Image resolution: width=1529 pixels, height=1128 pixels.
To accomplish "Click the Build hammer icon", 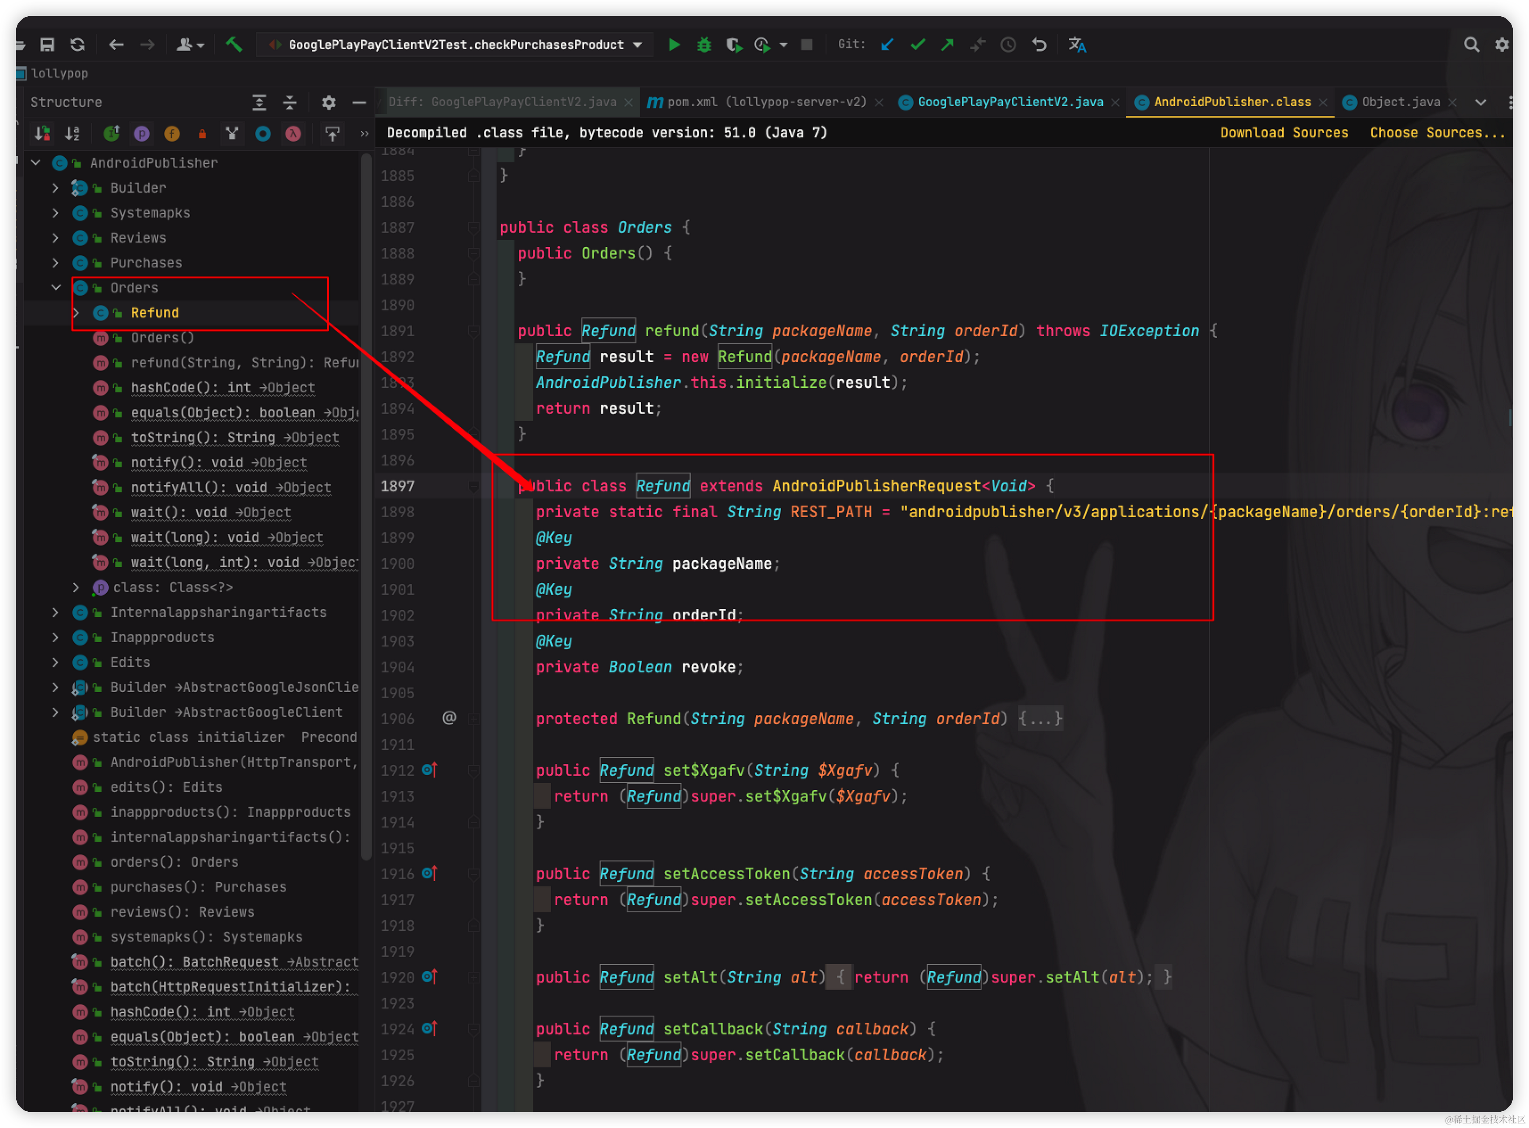I will (x=234, y=45).
